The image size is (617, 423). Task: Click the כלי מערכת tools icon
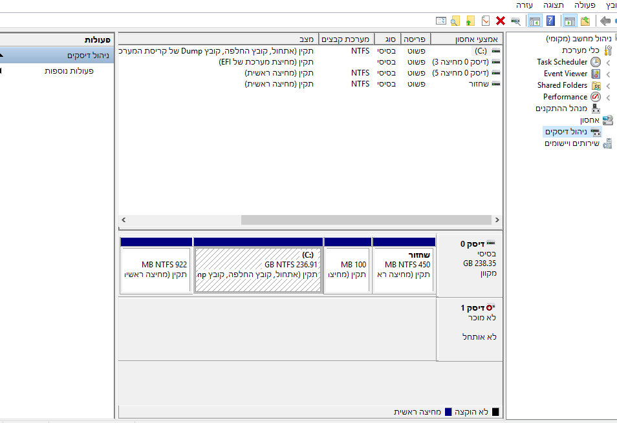tap(609, 50)
